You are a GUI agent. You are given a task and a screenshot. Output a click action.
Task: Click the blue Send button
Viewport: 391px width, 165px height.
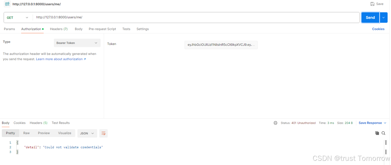[370, 18]
